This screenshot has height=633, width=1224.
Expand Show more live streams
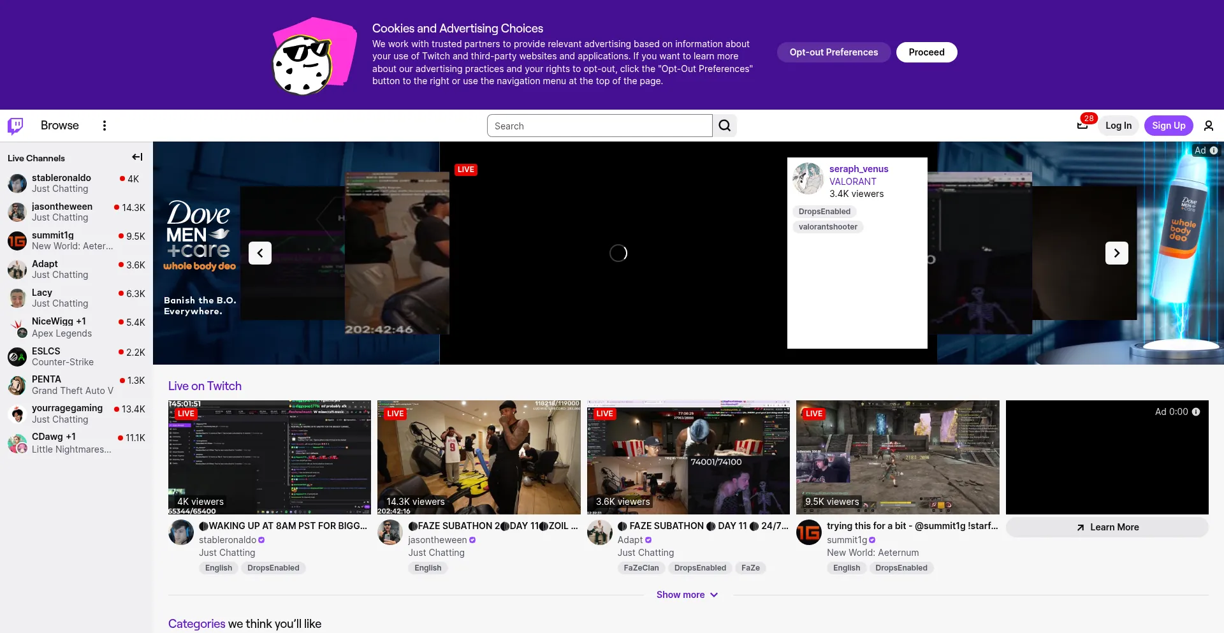tap(687, 595)
